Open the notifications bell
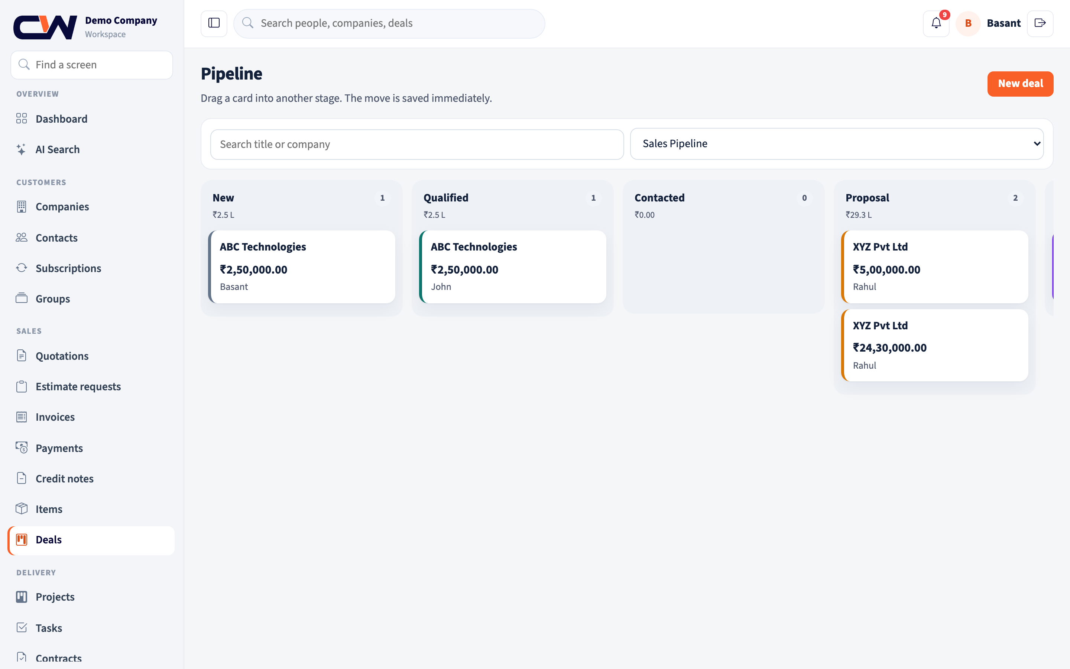1070x669 pixels. tap(936, 23)
